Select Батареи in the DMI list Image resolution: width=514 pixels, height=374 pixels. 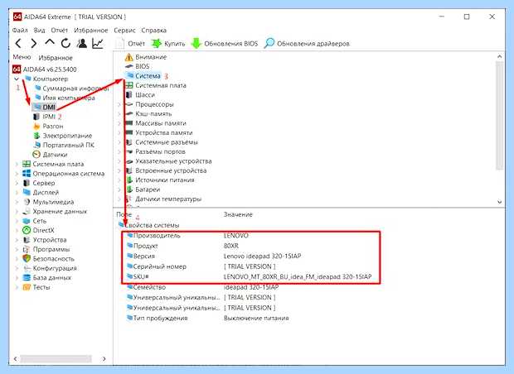(x=143, y=189)
